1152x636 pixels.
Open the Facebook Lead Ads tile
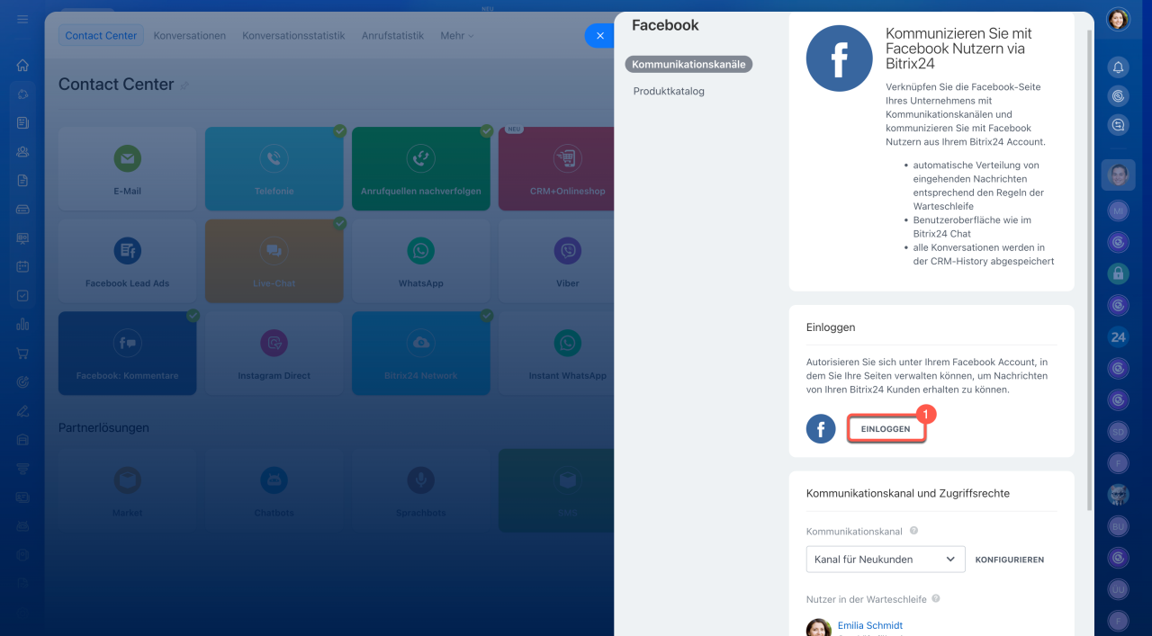coord(127,261)
